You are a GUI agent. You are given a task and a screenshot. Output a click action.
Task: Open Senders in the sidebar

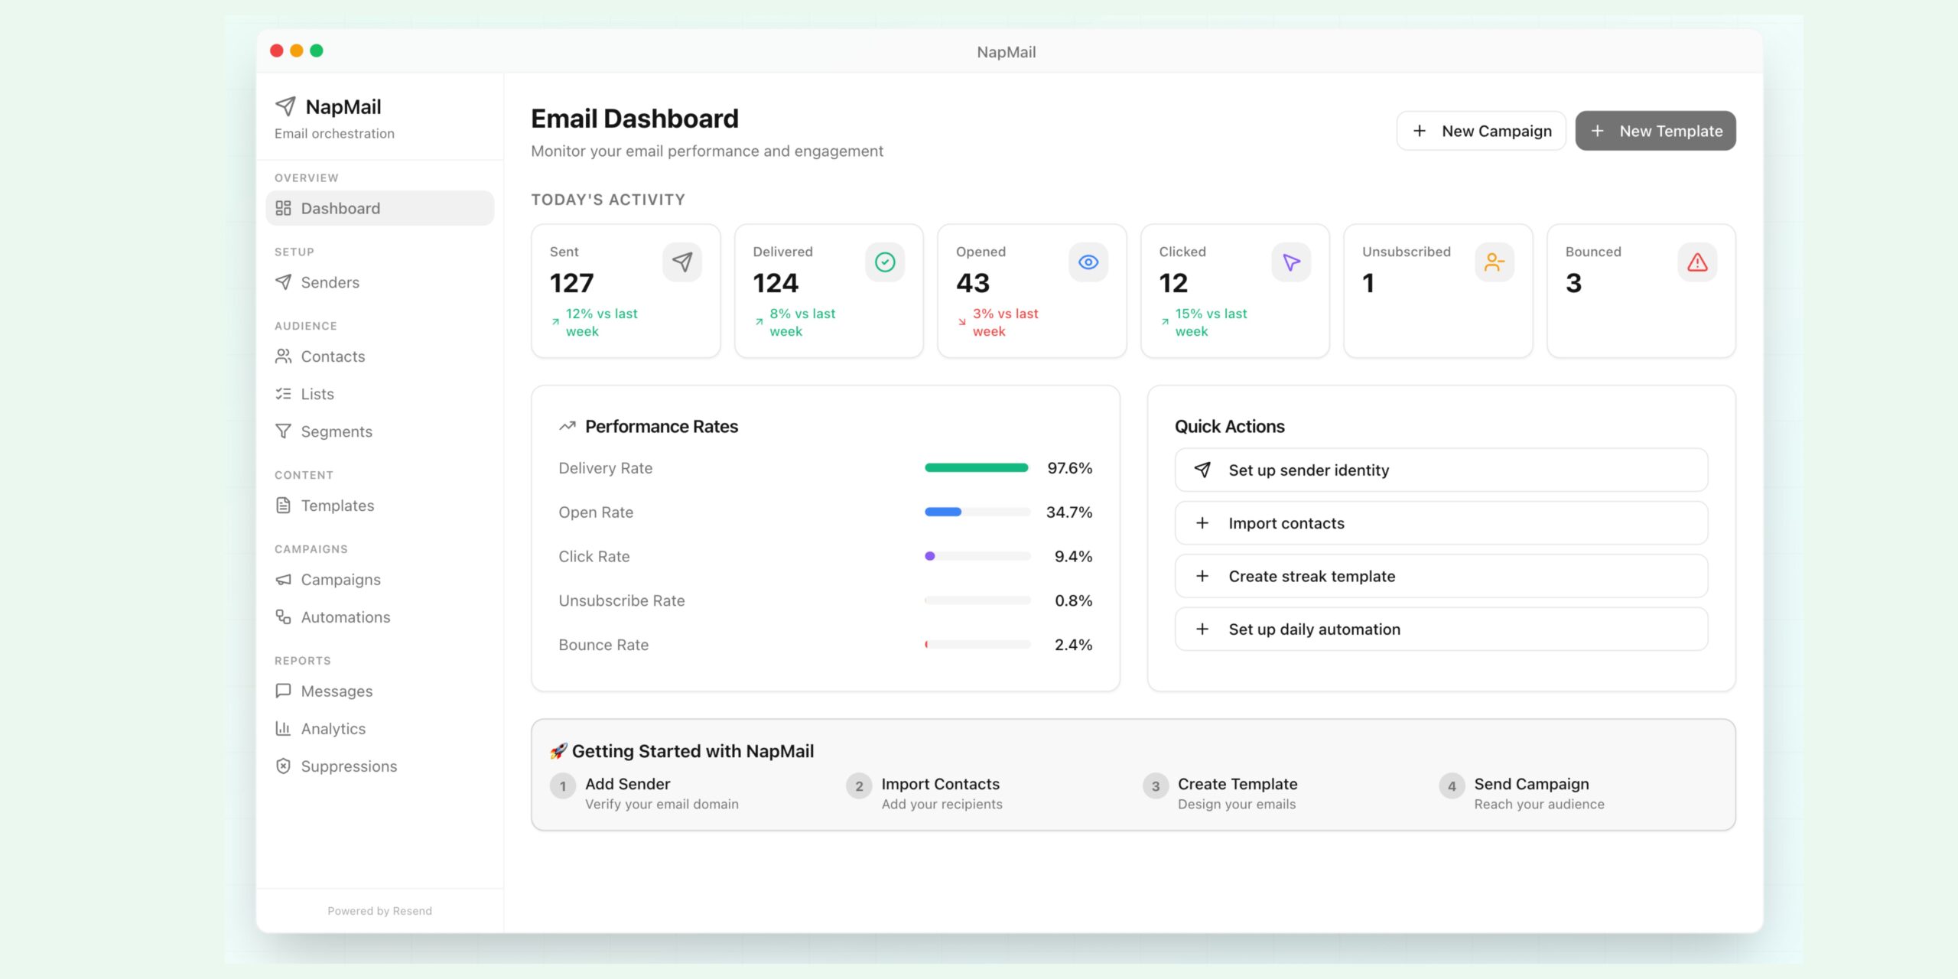point(330,282)
